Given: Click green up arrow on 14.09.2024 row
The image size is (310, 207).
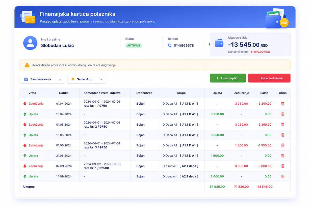Looking at the screenshot, I should coord(25,176).
